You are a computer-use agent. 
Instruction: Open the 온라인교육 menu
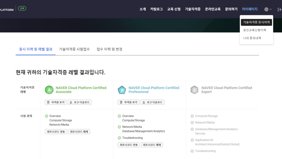click(x=213, y=9)
